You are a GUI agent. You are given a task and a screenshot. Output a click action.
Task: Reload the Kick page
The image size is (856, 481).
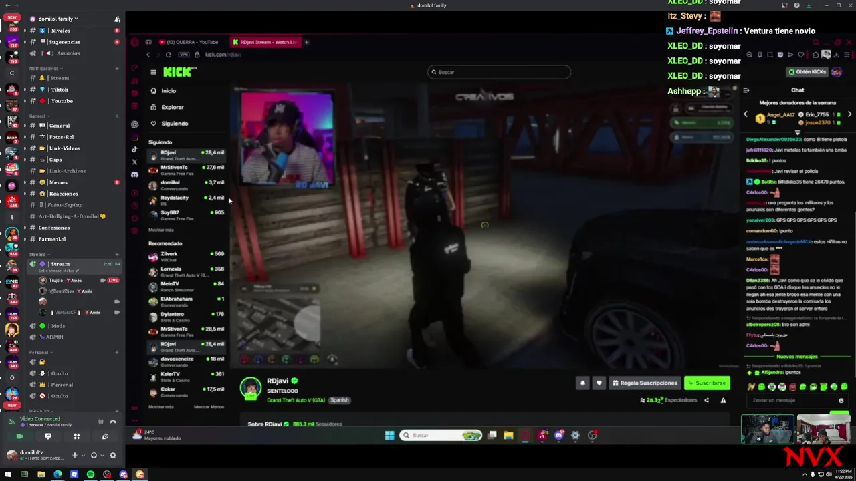(169, 55)
